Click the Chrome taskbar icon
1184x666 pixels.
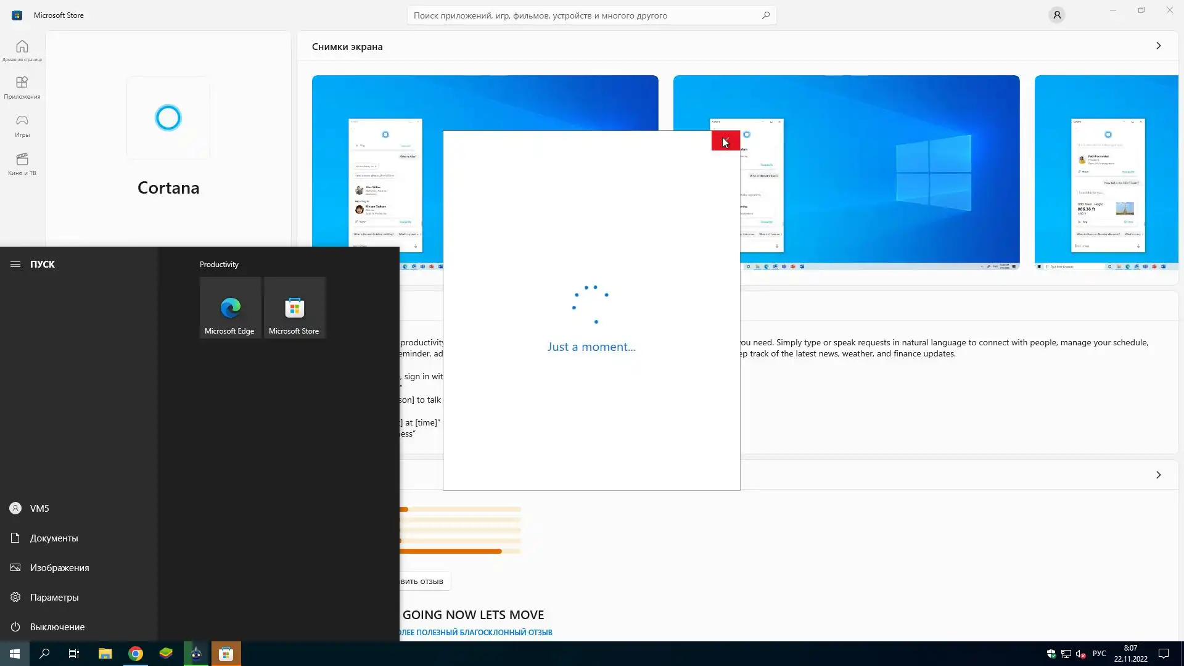[136, 654]
